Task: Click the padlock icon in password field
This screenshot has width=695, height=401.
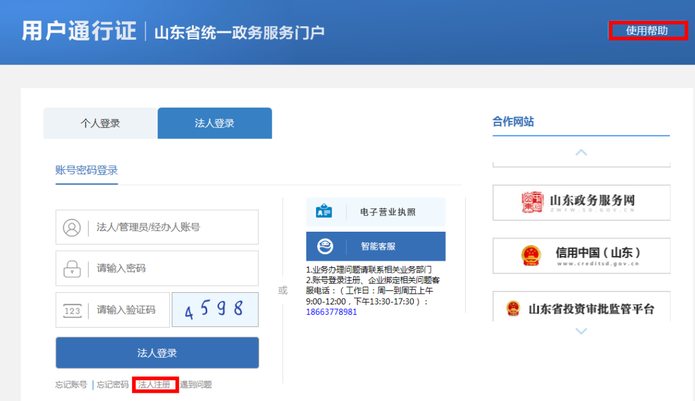Action: pyautogui.click(x=72, y=268)
